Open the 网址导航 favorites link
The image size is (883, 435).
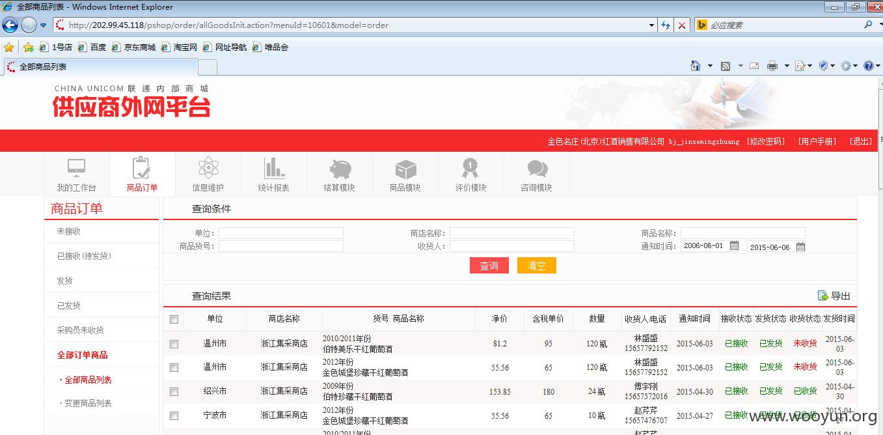click(224, 48)
